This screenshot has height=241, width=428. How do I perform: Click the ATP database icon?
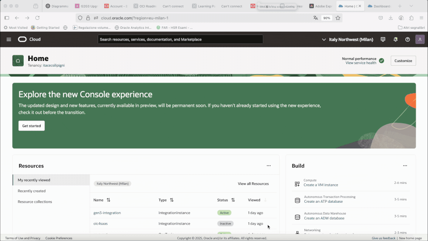[x=298, y=200]
